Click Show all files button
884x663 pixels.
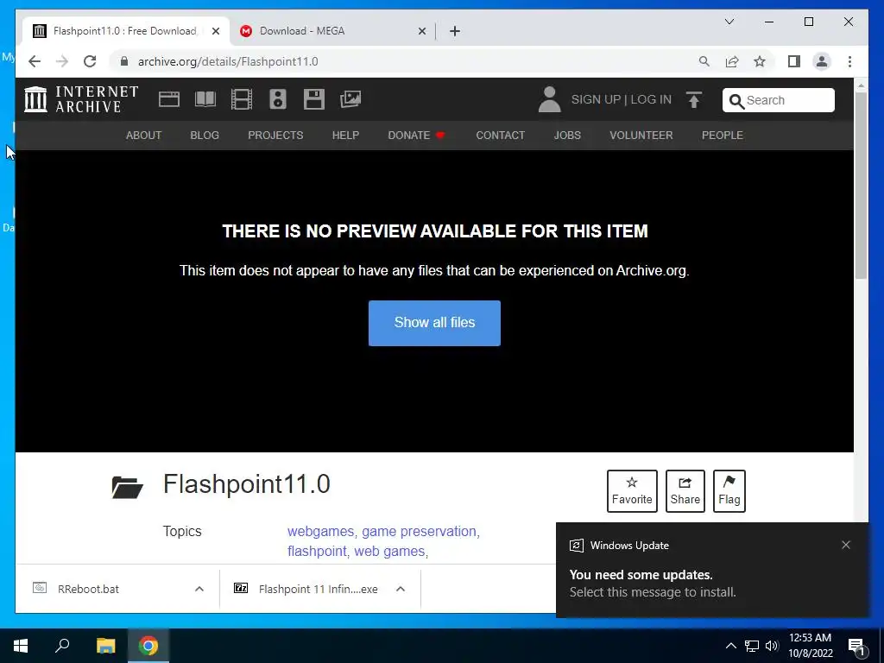(x=434, y=323)
